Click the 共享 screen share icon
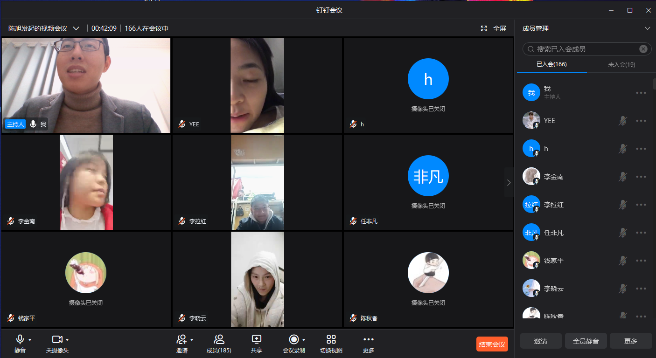Screen dimensions: 656x358 click(256, 339)
